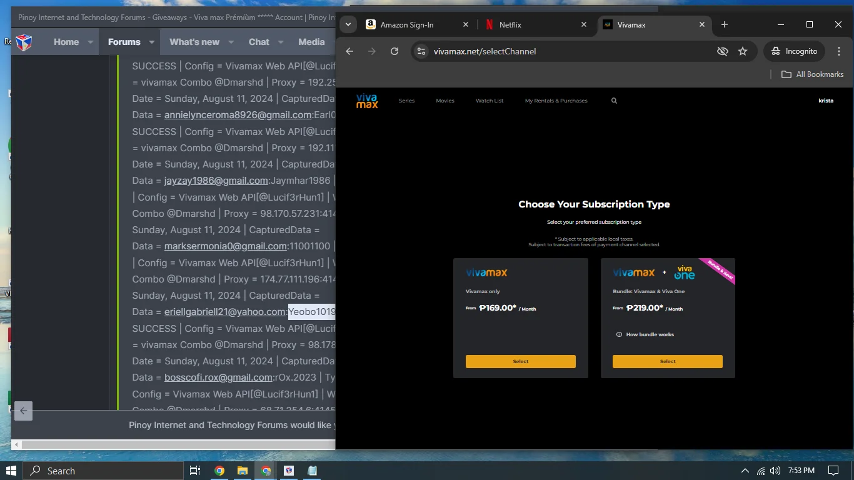Click the Viva One logo in bundle card
The width and height of the screenshot is (854, 480).
(685, 272)
